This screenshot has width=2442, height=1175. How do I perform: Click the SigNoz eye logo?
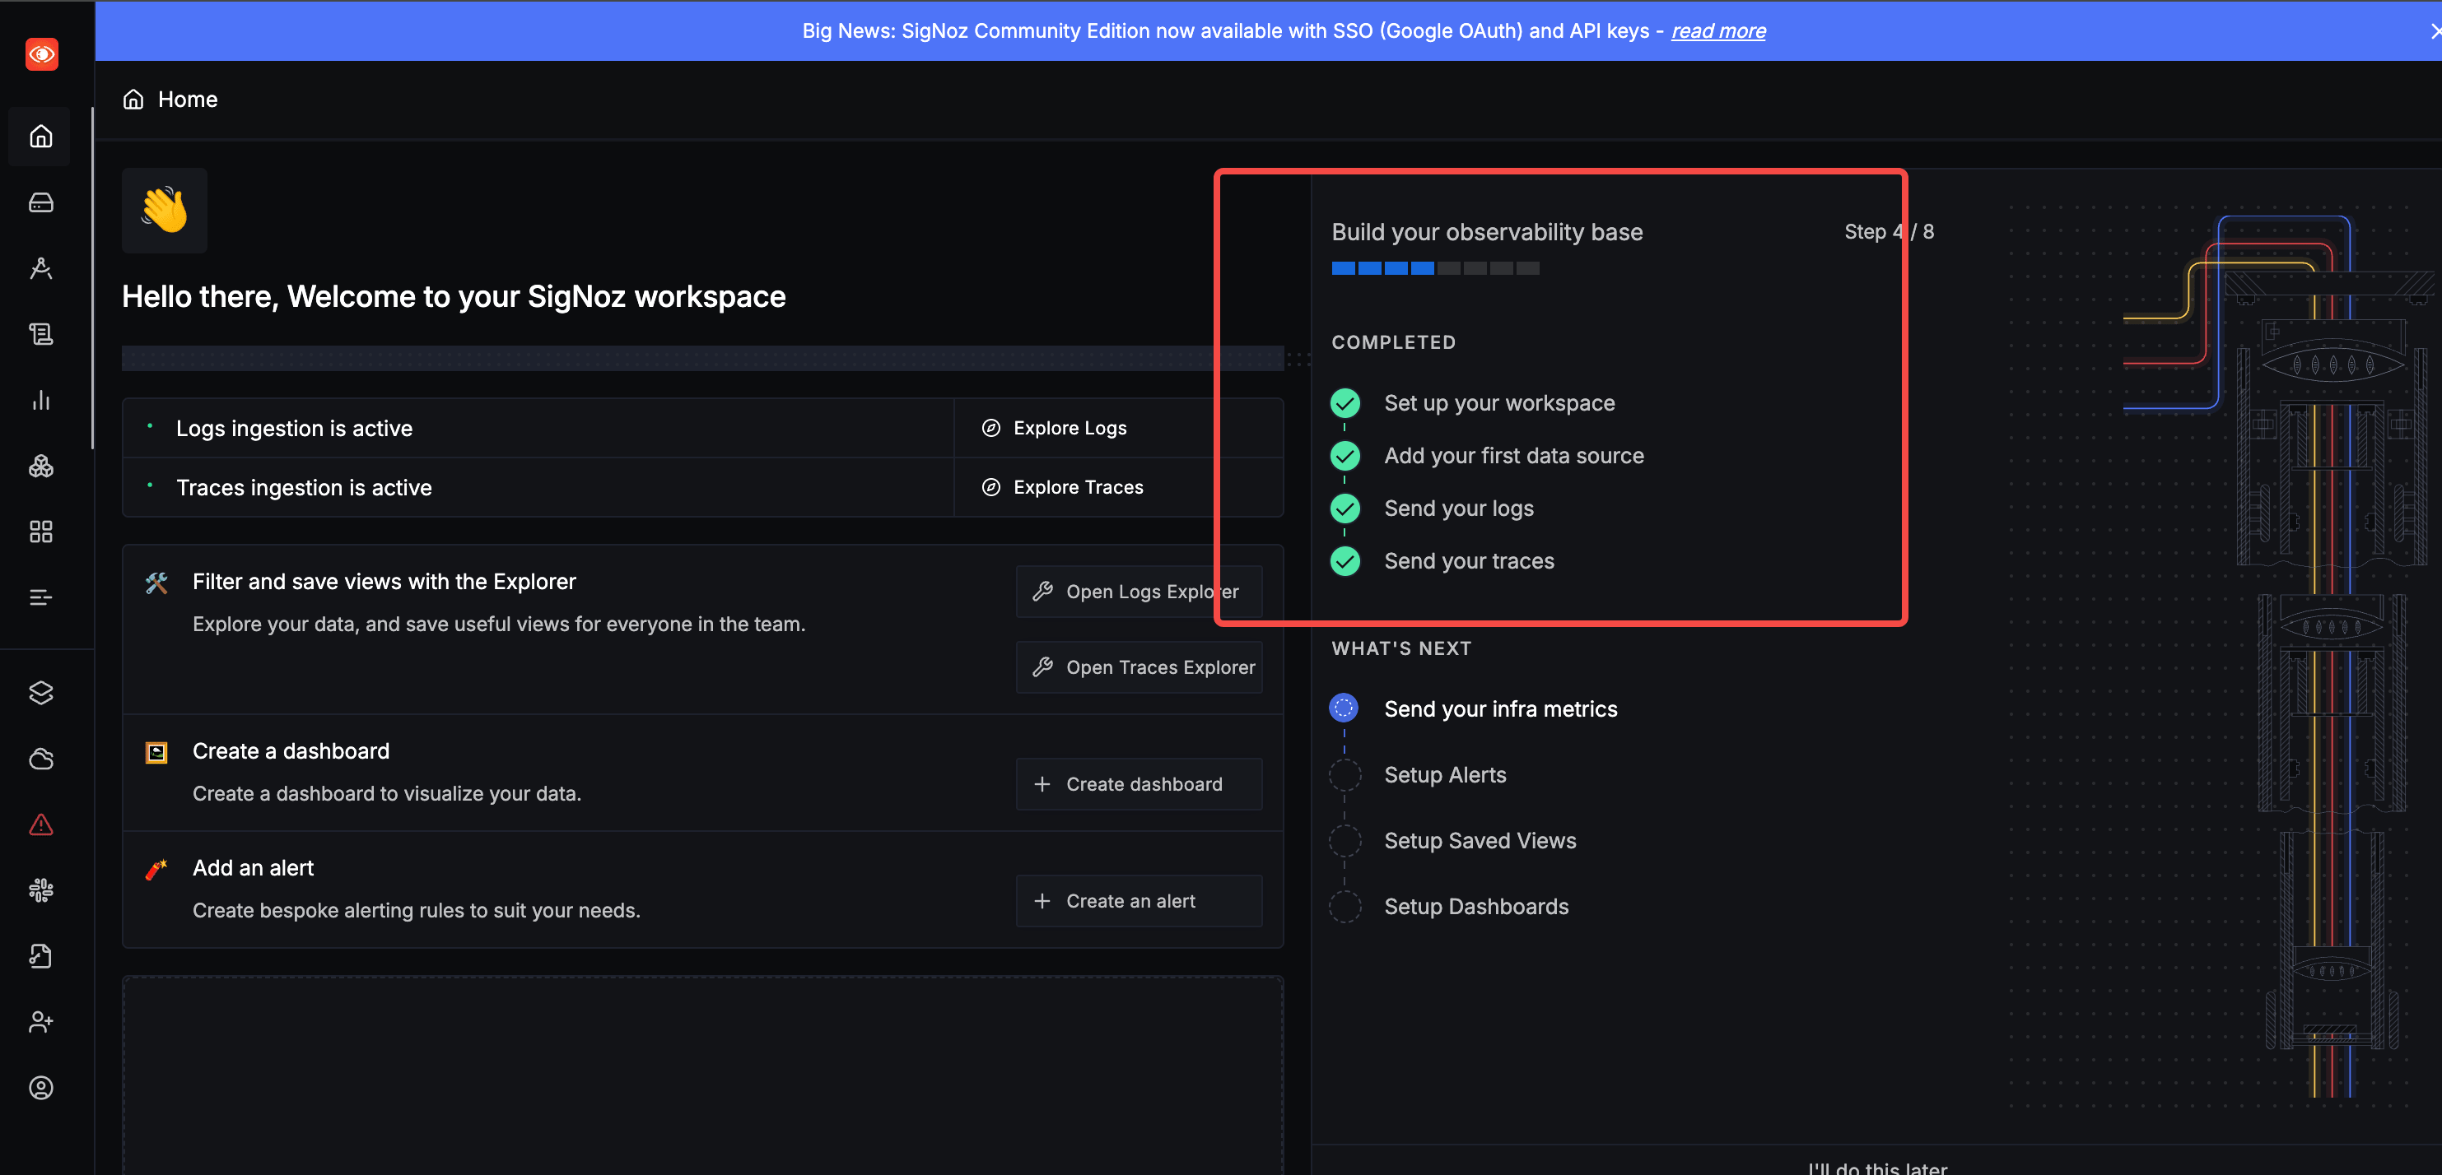coord(41,54)
